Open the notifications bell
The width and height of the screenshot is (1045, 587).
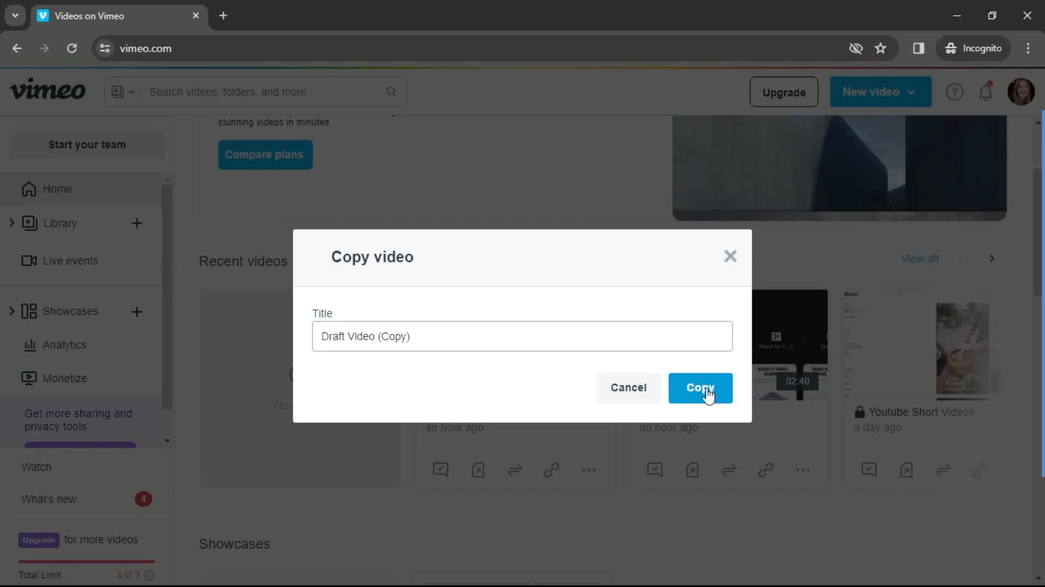pyautogui.click(x=986, y=92)
